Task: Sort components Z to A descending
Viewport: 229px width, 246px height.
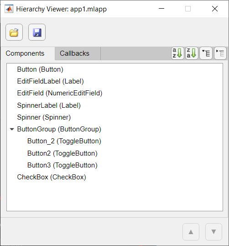Action: point(192,53)
